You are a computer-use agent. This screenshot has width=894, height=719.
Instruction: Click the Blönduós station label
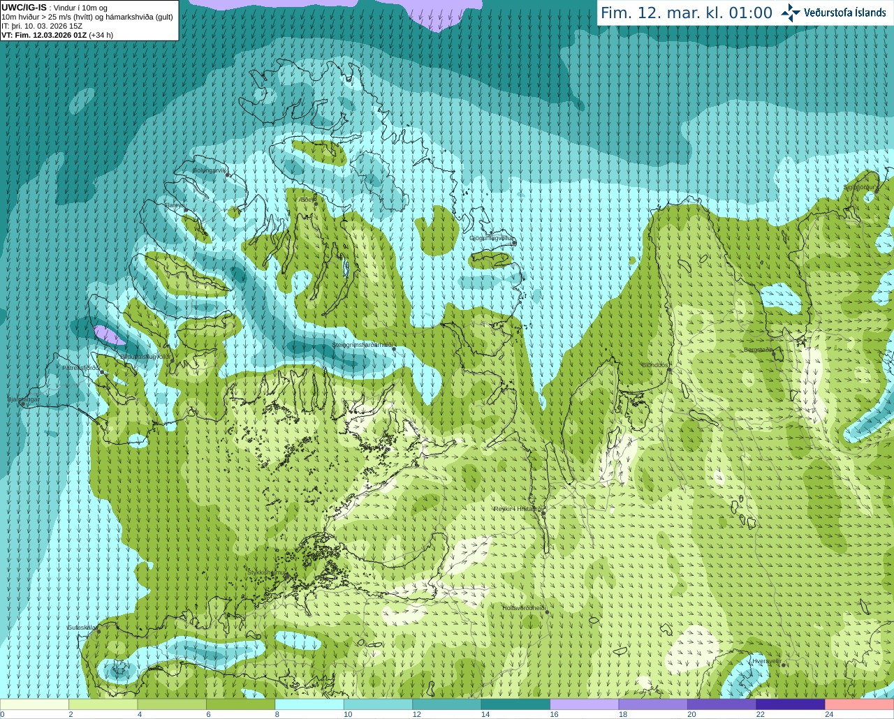pos(656,365)
